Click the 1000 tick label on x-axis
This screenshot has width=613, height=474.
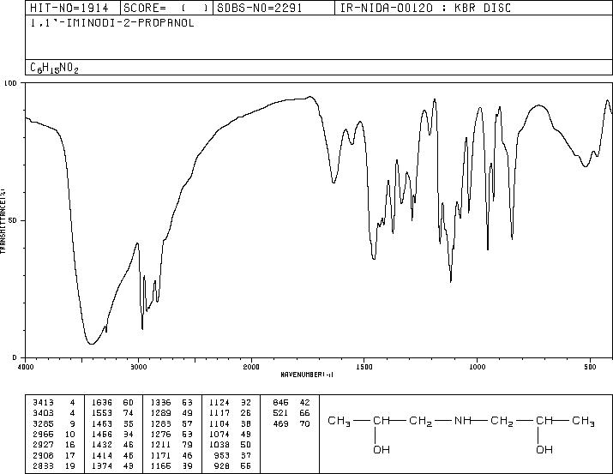coord(477,367)
